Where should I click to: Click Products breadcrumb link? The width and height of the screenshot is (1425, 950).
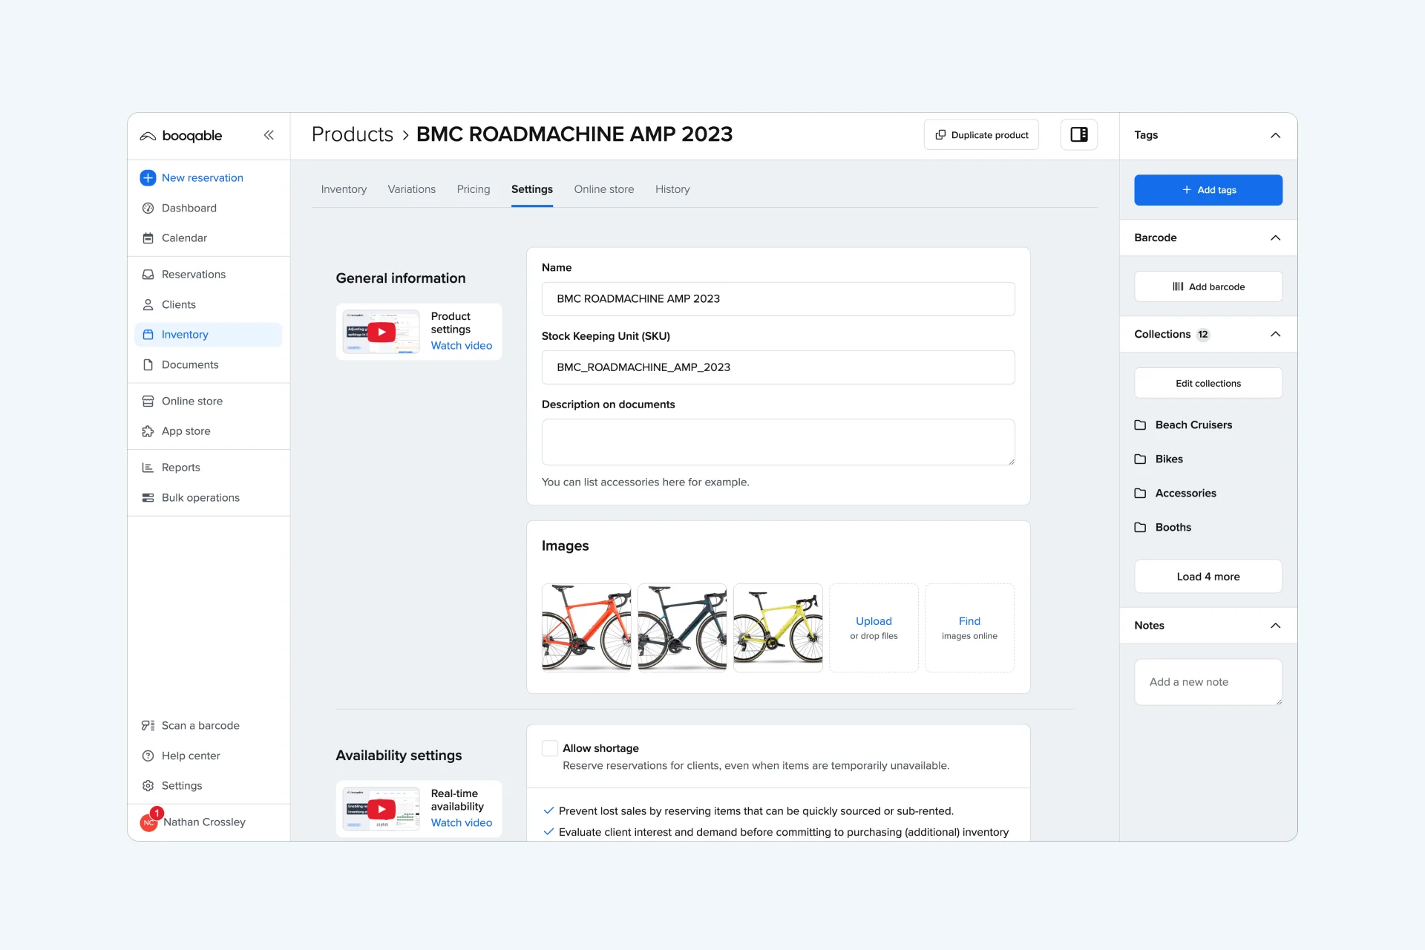tap(352, 135)
